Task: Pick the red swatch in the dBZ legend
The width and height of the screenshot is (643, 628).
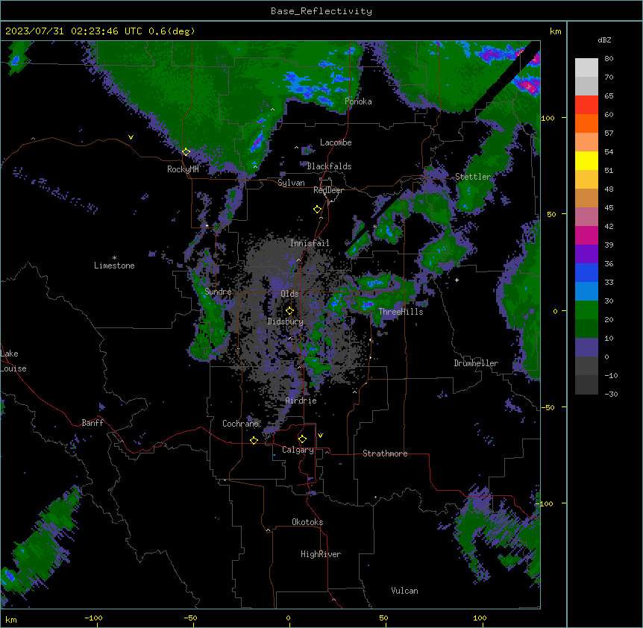Action: tap(586, 105)
